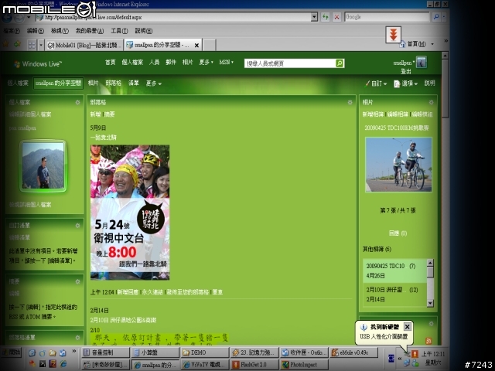Open the DEMO folder taskbar button
This screenshot has height=371, width=495.
click(205, 352)
